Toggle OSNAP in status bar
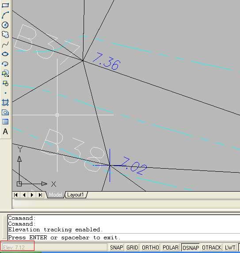The height and width of the screenshot is (253, 240). 190,248
